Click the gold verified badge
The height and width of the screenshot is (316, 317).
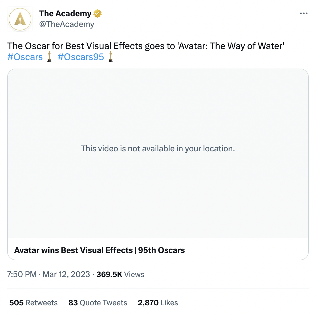pos(97,13)
